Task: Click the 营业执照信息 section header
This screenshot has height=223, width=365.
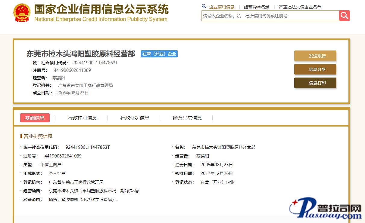Action: pos(38,136)
